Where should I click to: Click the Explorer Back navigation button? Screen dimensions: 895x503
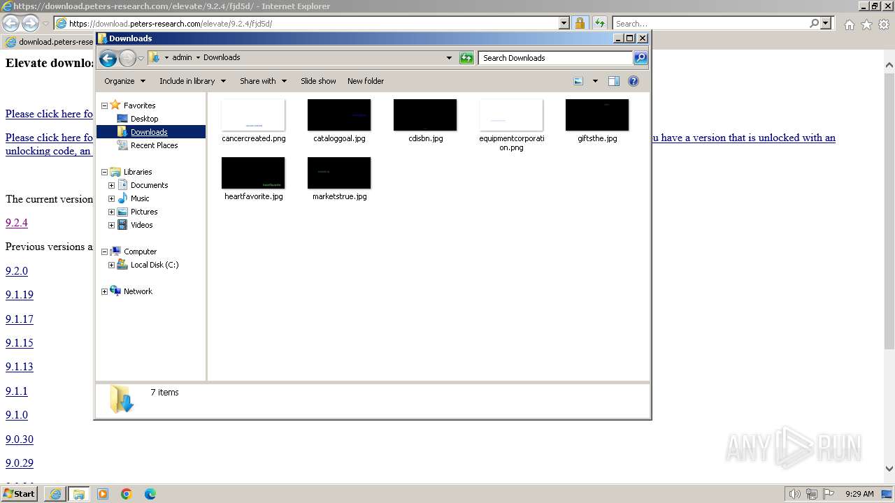[x=108, y=58]
